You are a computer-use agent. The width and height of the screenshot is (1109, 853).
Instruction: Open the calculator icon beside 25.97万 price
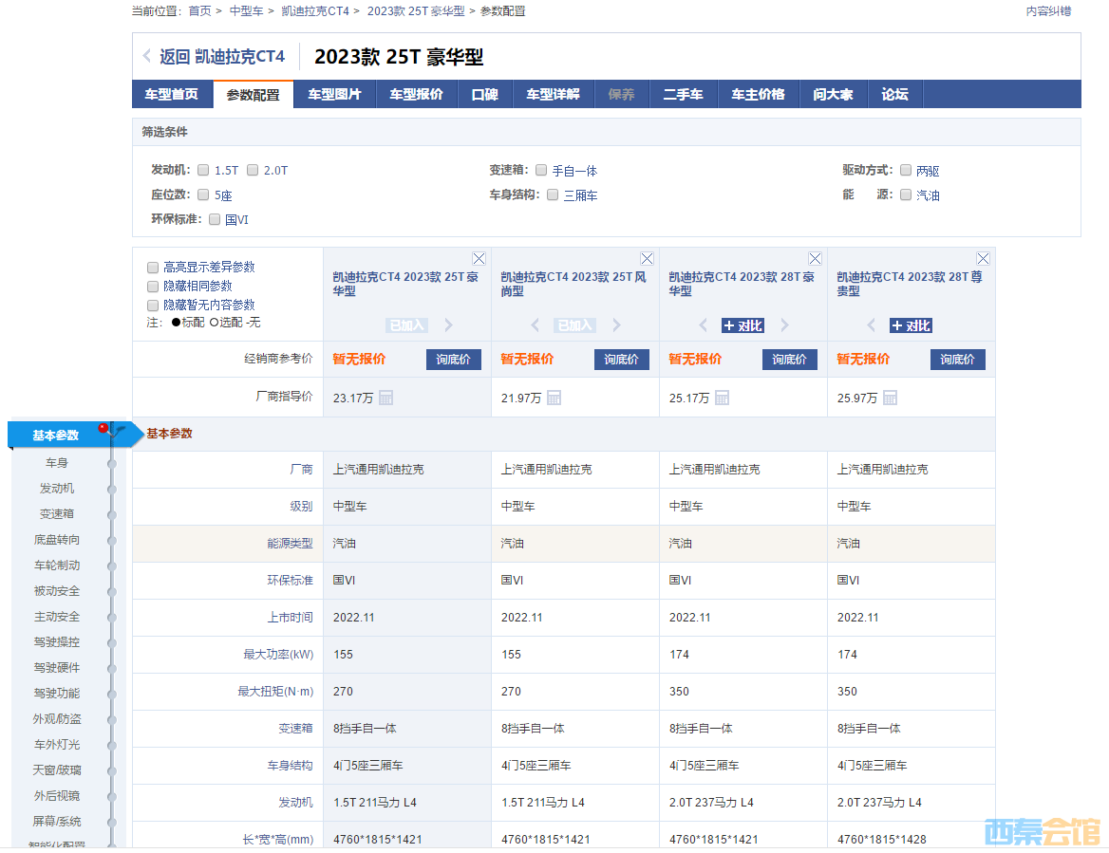[x=889, y=398]
